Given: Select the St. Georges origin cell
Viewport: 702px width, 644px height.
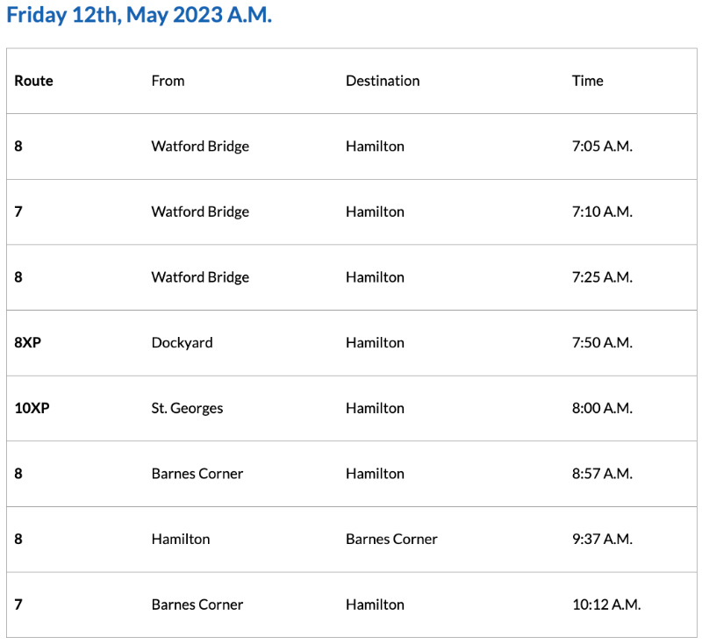Looking at the screenshot, I should click(x=187, y=408).
